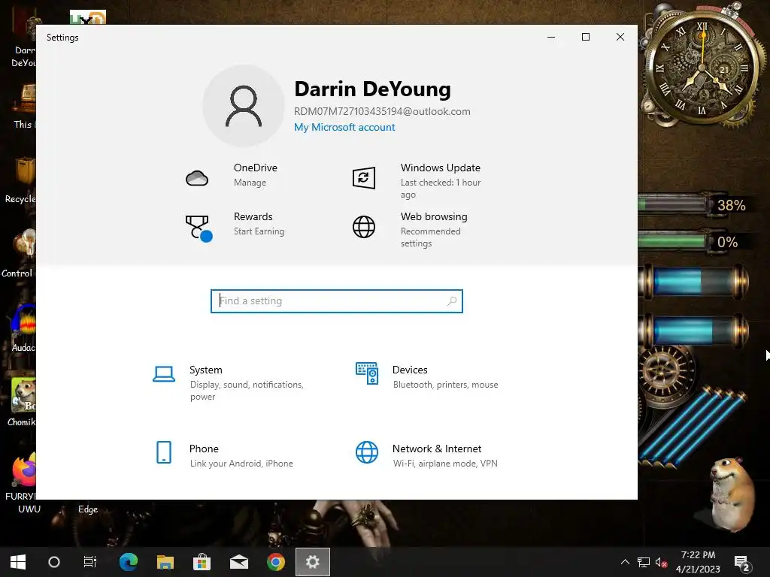Click the Cortana search circle on taskbar
This screenshot has height=577, width=770.
[x=54, y=562]
